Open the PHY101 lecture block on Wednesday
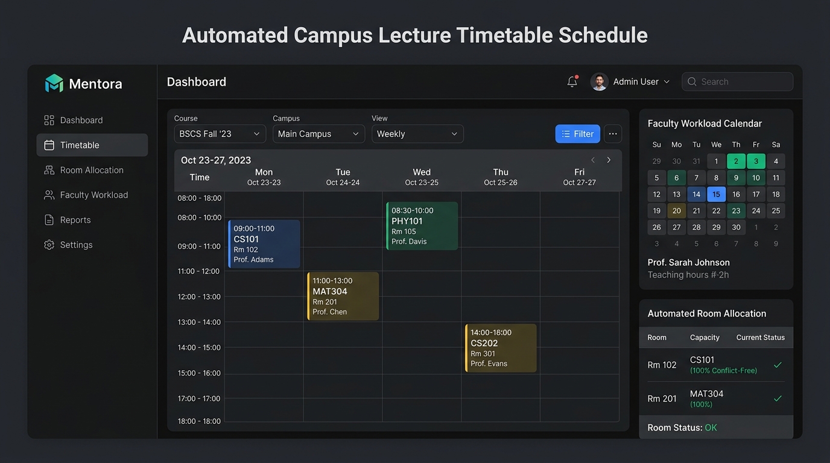The height and width of the screenshot is (463, 830). (x=422, y=226)
